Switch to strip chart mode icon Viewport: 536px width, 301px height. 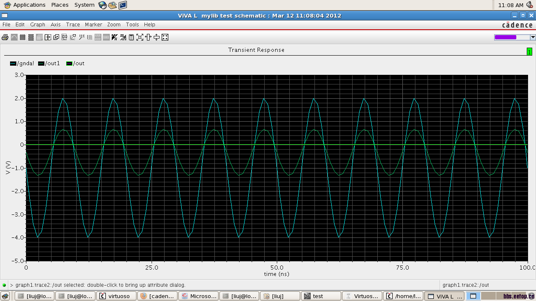[x=31, y=37]
